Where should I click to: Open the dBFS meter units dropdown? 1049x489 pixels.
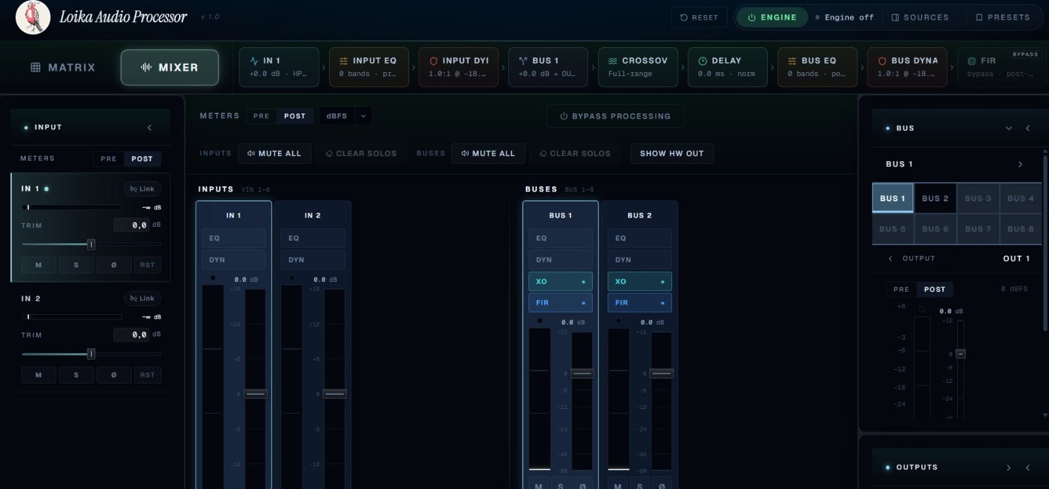pos(346,116)
